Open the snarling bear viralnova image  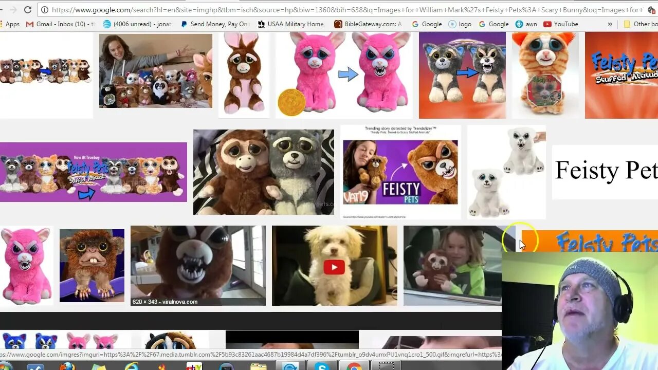click(x=198, y=266)
